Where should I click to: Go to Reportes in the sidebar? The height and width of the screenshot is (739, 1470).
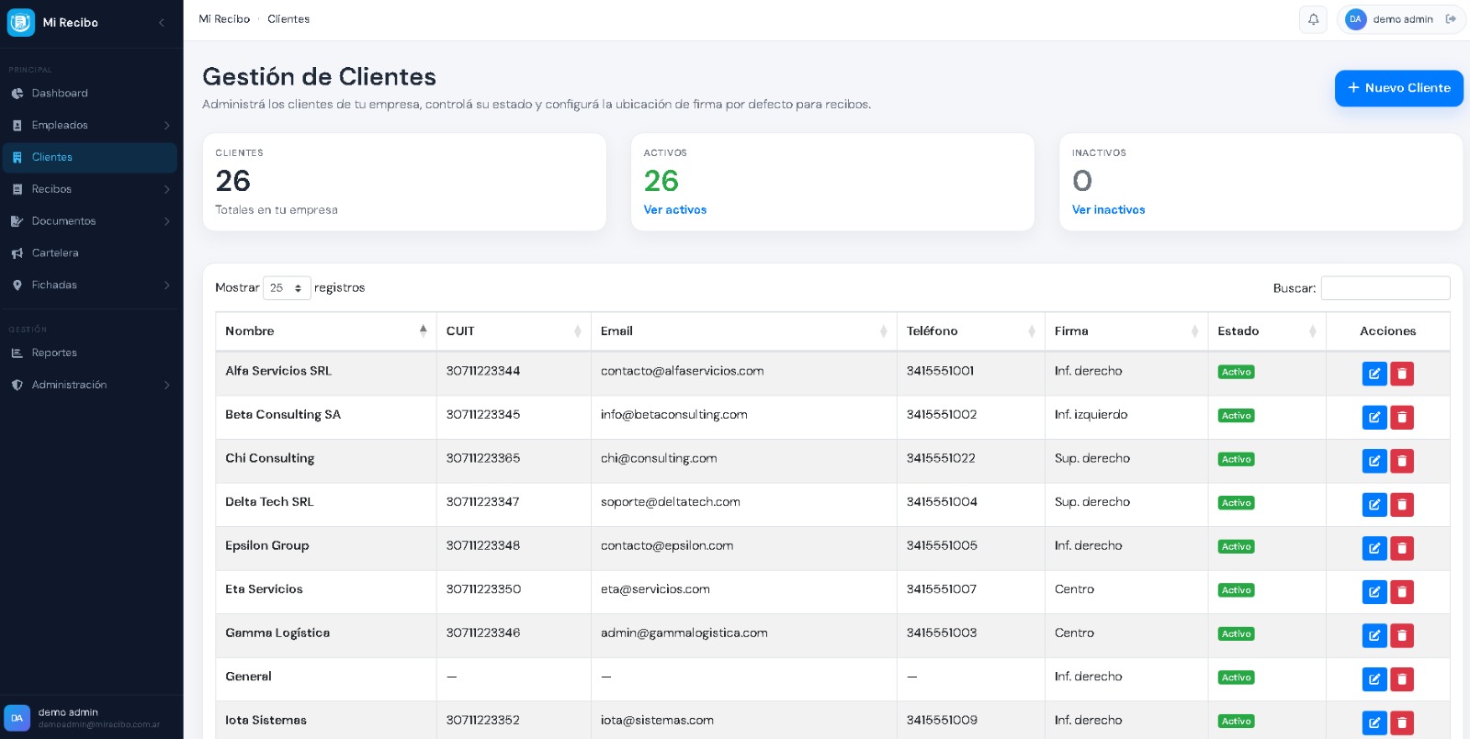[54, 353]
